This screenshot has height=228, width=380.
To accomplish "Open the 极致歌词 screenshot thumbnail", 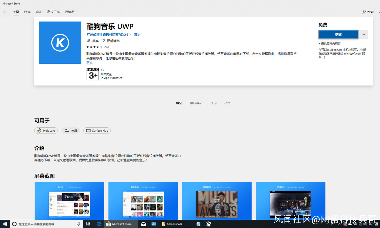I will coord(217,201).
